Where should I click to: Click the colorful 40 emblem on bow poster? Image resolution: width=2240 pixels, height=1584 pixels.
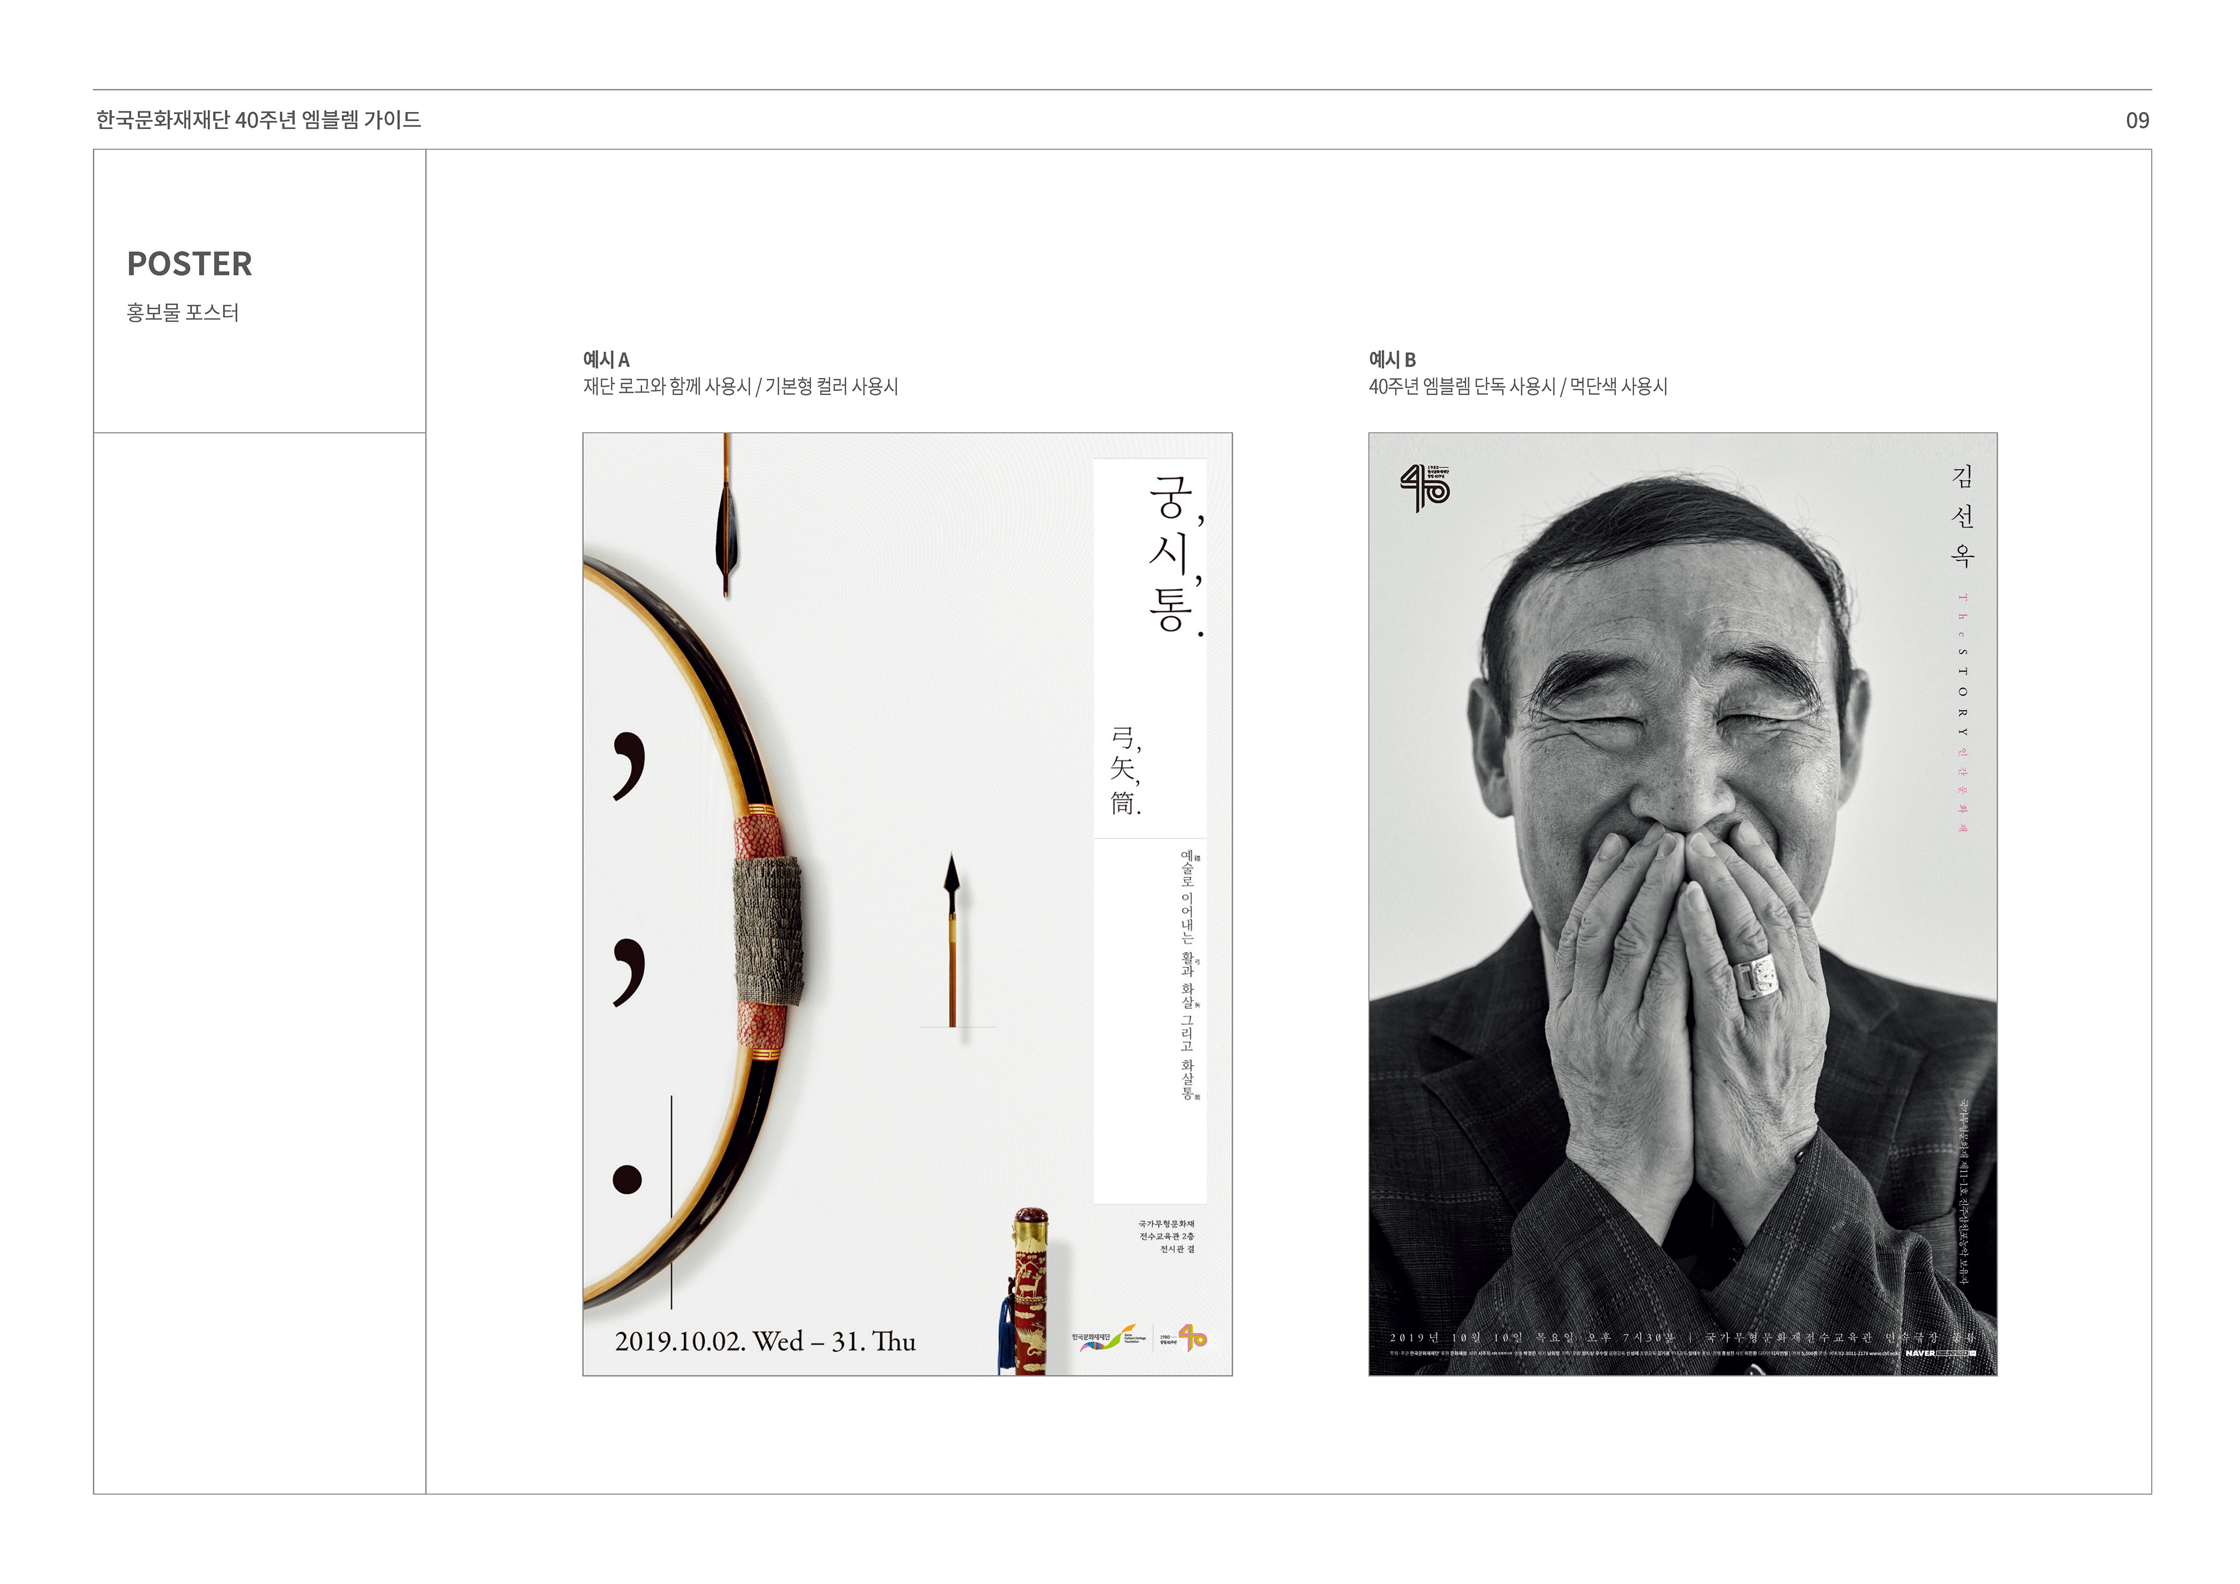click(x=1192, y=1337)
